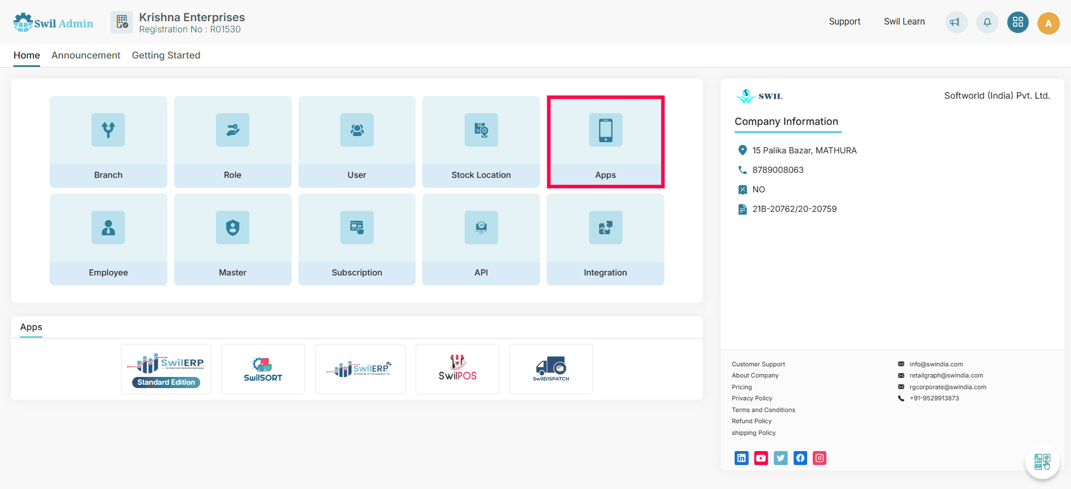Open the LinkedIn social icon

[741, 458]
